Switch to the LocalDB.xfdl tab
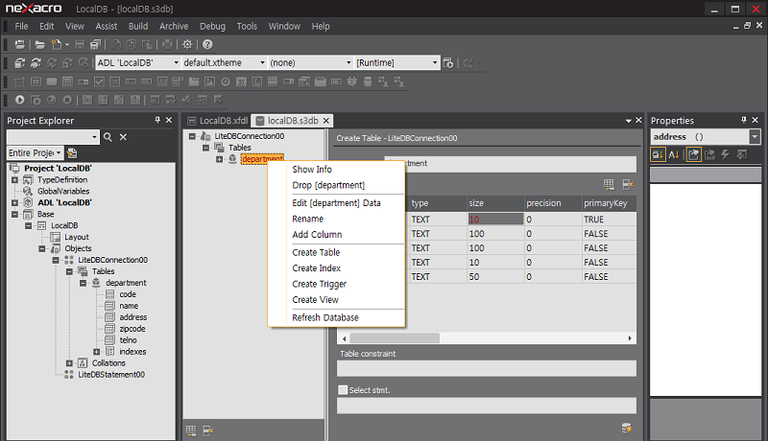Viewport: 768px width, 441px height. [x=218, y=121]
